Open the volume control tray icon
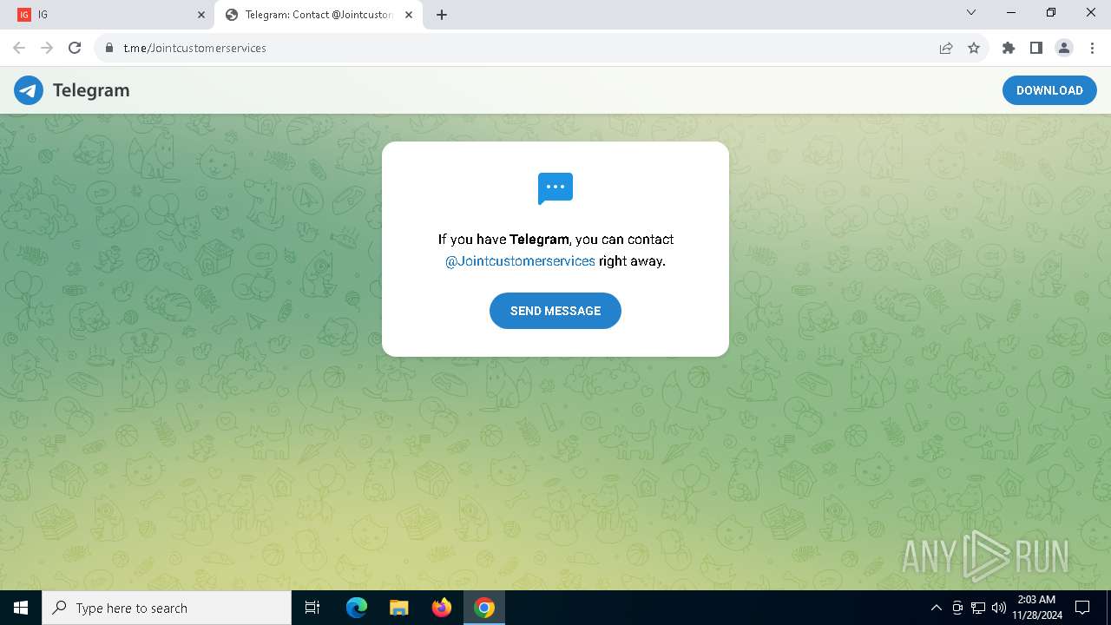This screenshot has width=1111, height=625. tap(999, 608)
